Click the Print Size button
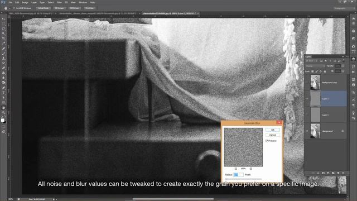This screenshot has width=357, height=201. pyautogui.click(x=89, y=8)
